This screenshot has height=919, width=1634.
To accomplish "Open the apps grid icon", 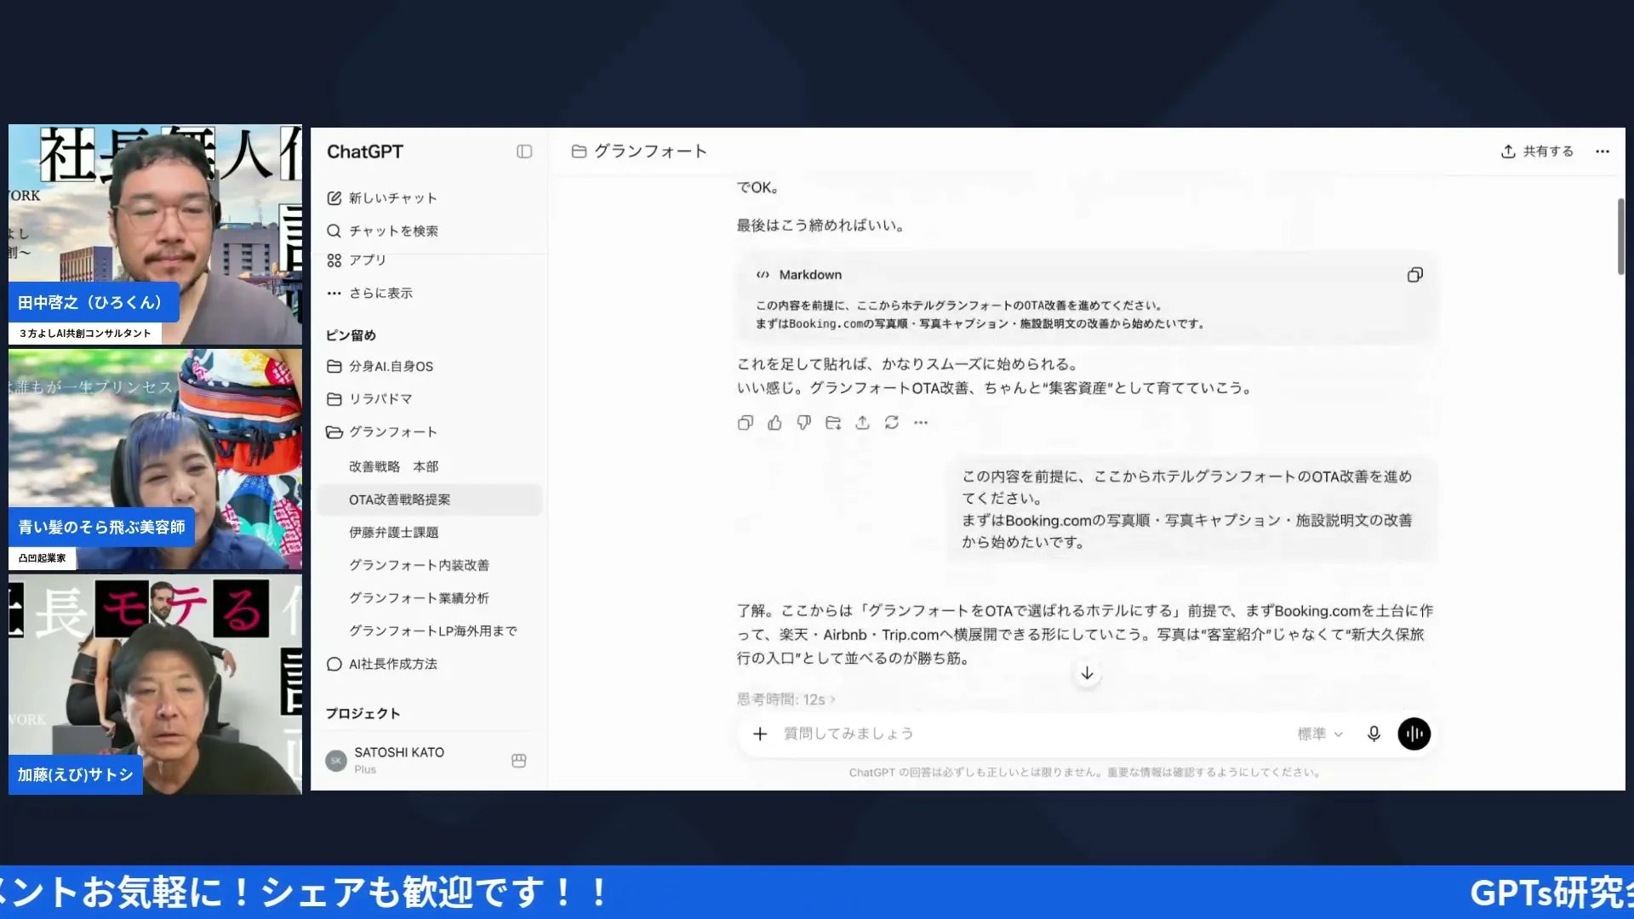I will (x=334, y=260).
